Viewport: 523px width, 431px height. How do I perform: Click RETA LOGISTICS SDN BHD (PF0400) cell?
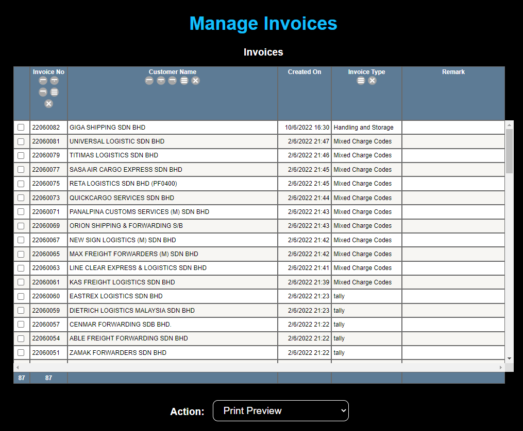pyautogui.click(x=173, y=184)
